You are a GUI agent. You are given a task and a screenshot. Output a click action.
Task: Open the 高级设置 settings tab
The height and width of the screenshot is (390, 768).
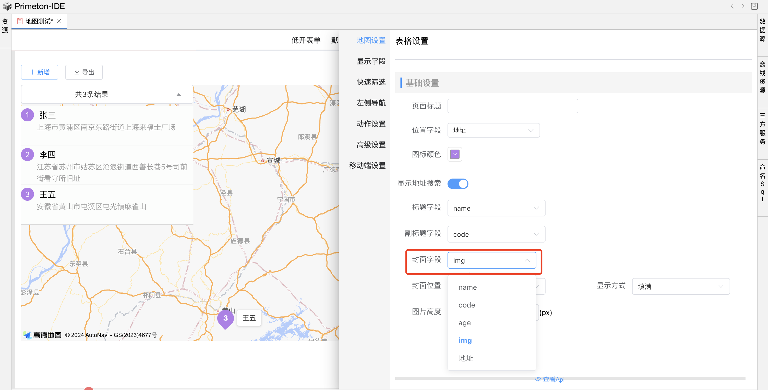tap(371, 145)
